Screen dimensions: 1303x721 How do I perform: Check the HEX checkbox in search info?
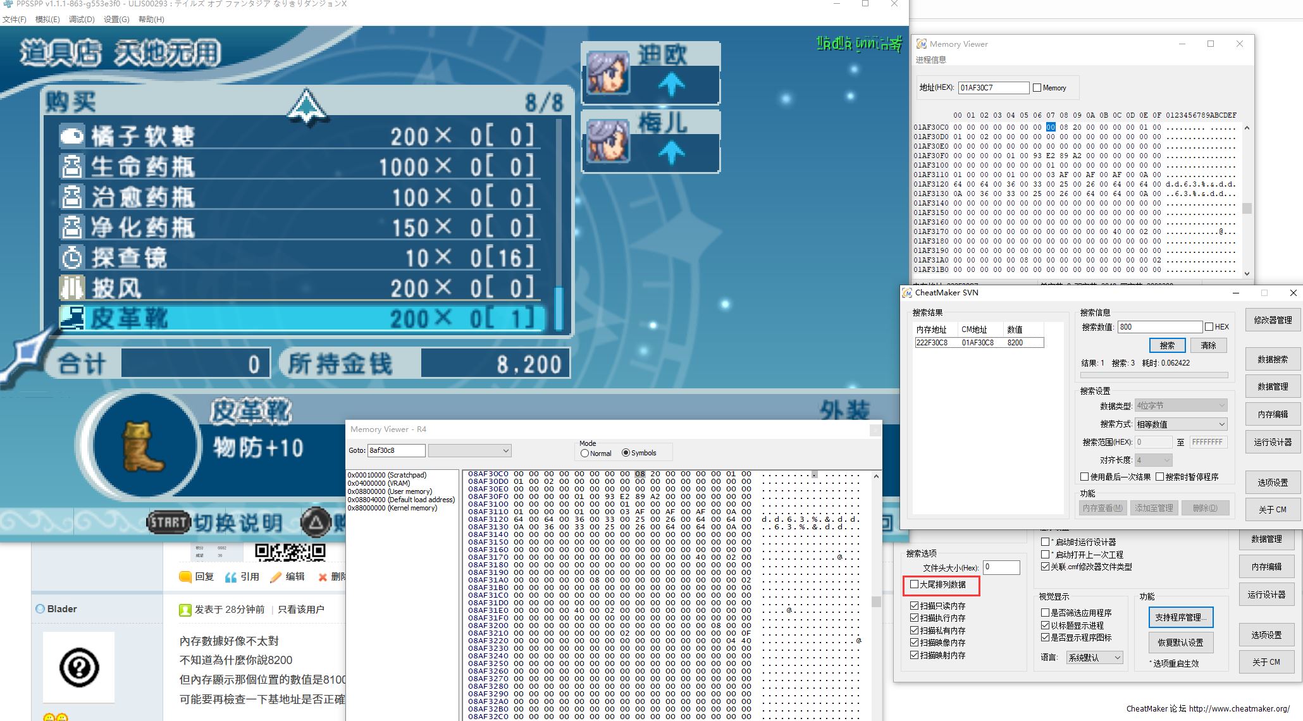[x=1209, y=327]
